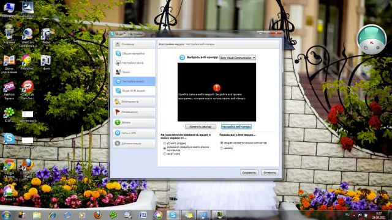
Task: Open Skype Wi-Fi Access settings
Action: coord(134,90)
